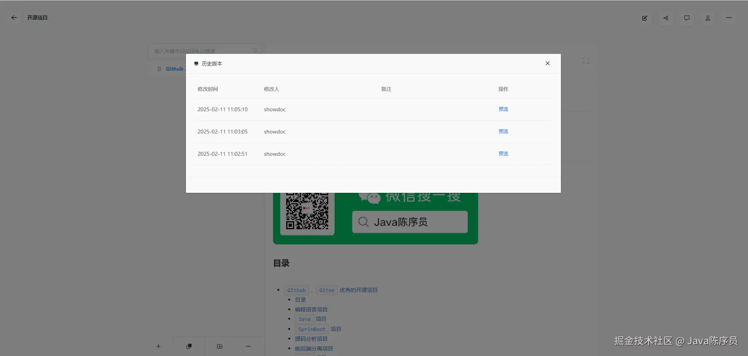
Task: Click the 备注 column header
Action: coord(386,89)
